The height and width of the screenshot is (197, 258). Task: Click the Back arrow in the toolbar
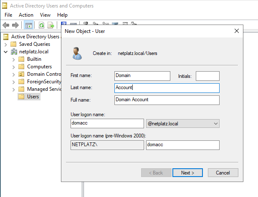(x=6, y=25)
